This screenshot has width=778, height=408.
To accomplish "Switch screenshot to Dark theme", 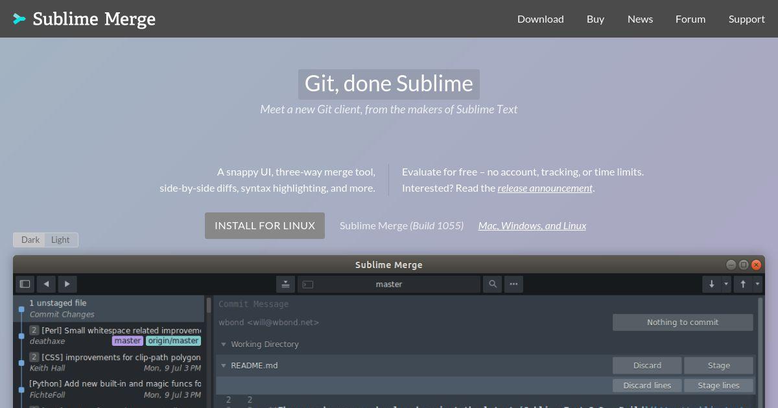I will (30, 240).
